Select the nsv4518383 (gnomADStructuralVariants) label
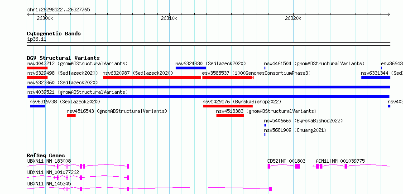Screen dimensions: 403x194 266,111
